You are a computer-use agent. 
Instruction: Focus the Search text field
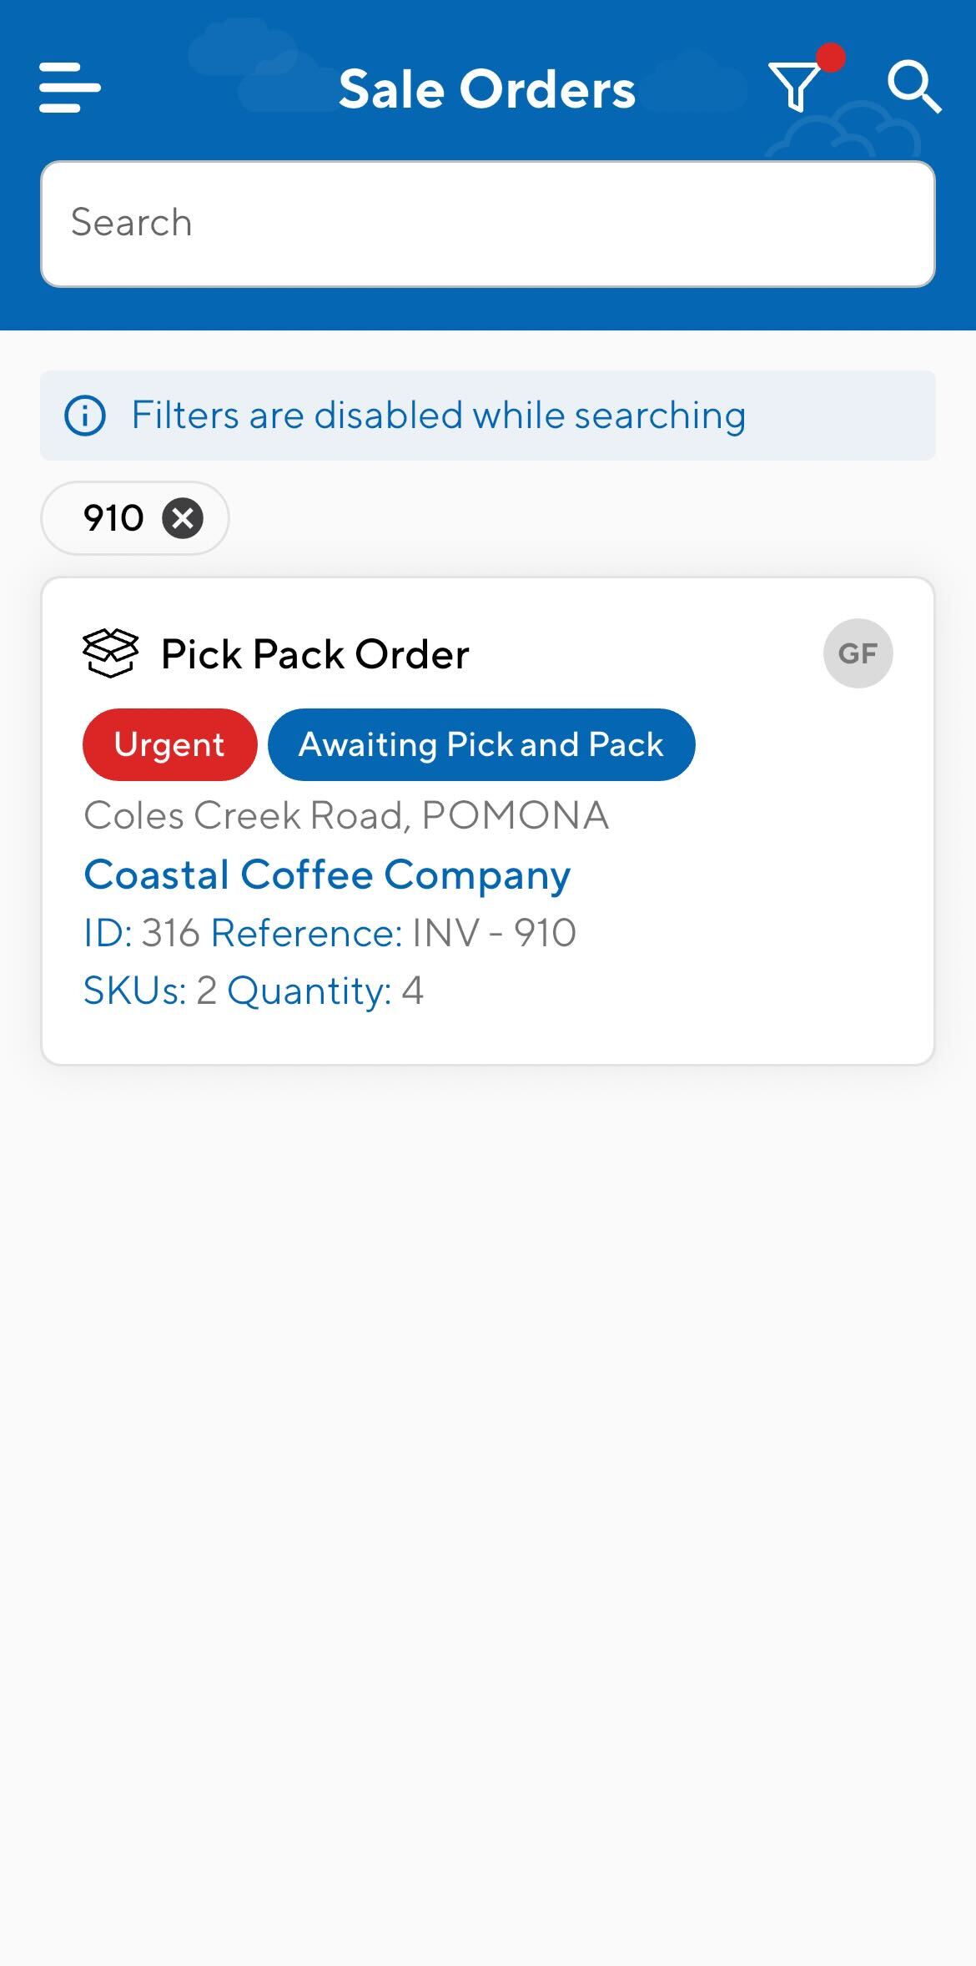(487, 224)
